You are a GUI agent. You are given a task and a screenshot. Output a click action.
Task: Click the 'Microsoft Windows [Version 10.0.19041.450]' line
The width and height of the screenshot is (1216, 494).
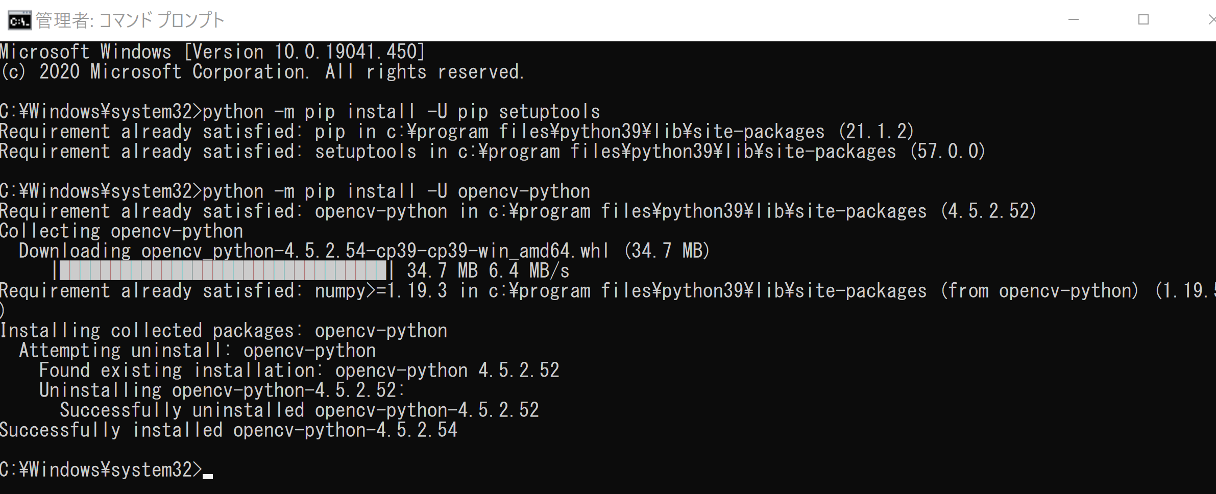[212, 52]
